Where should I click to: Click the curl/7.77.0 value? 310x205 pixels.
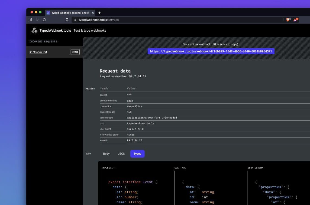(135, 129)
